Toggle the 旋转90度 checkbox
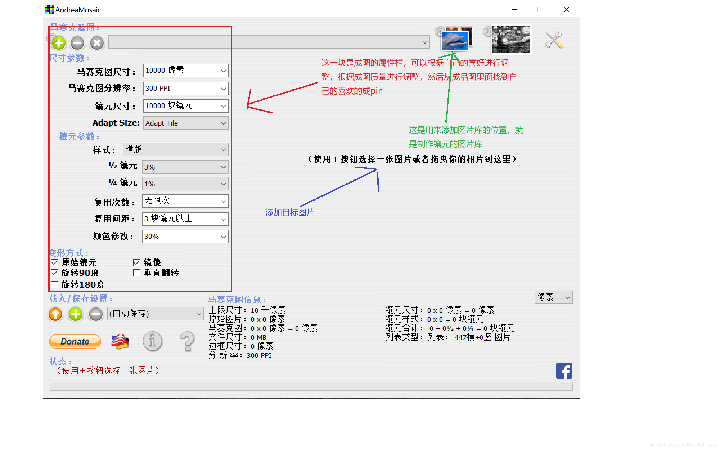 coord(55,273)
